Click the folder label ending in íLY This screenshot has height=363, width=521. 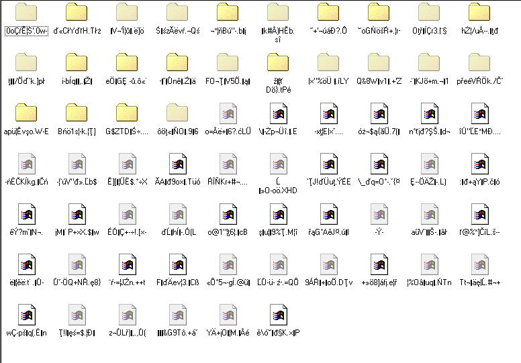pyautogui.click(x=328, y=81)
